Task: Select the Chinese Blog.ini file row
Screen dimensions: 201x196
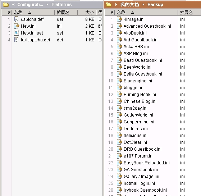Action: click(x=152, y=101)
